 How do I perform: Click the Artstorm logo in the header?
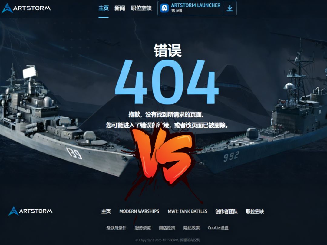point(26,8)
